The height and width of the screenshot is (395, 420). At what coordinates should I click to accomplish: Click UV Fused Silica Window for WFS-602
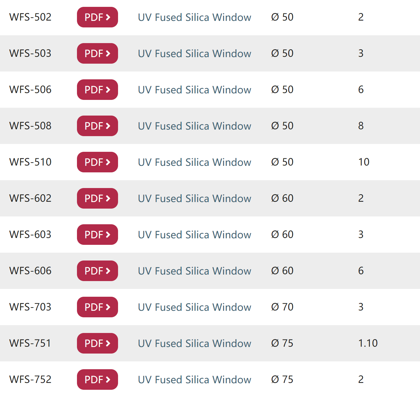point(194,198)
